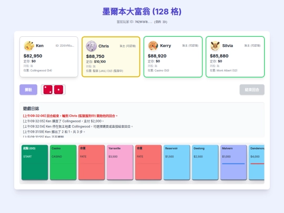Click Chris's balance $88,750
Image resolution: width=284 pixels, height=213 pixels.
coord(95,56)
